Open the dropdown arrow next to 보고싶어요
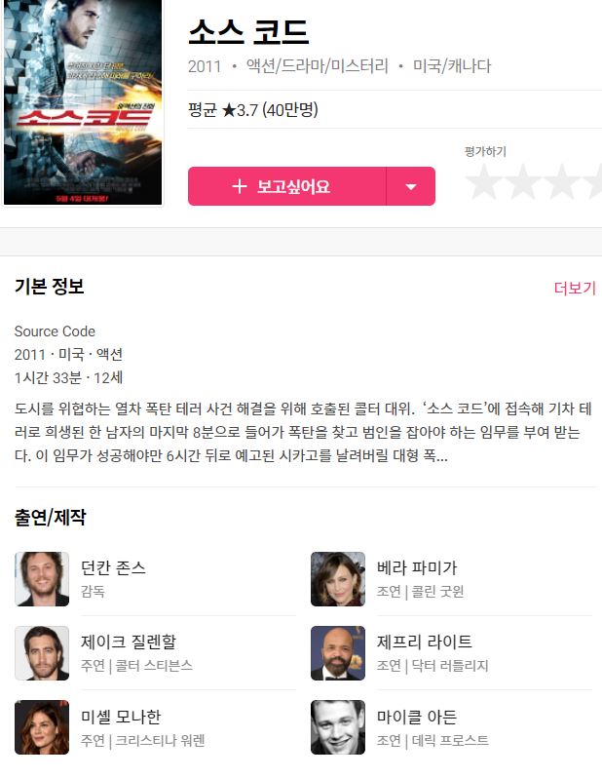Image resolution: width=602 pixels, height=778 pixels. [411, 186]
